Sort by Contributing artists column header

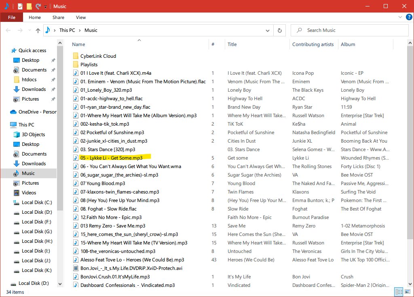point(313,44)
